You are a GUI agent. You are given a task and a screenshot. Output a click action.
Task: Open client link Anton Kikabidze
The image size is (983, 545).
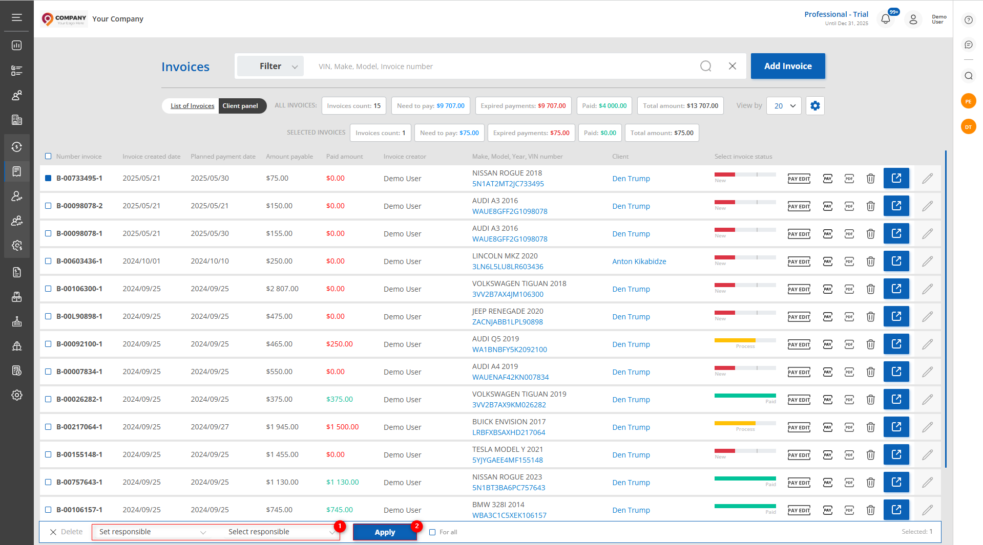(639, 261)
